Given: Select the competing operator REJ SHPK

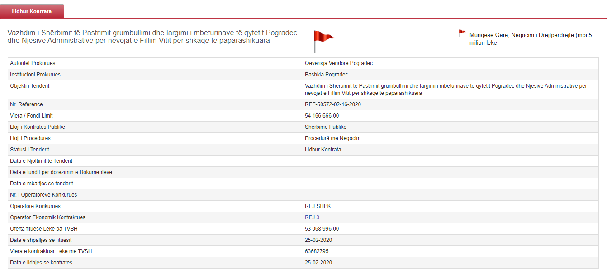Looking at the screenshot, I should (318, 206).
